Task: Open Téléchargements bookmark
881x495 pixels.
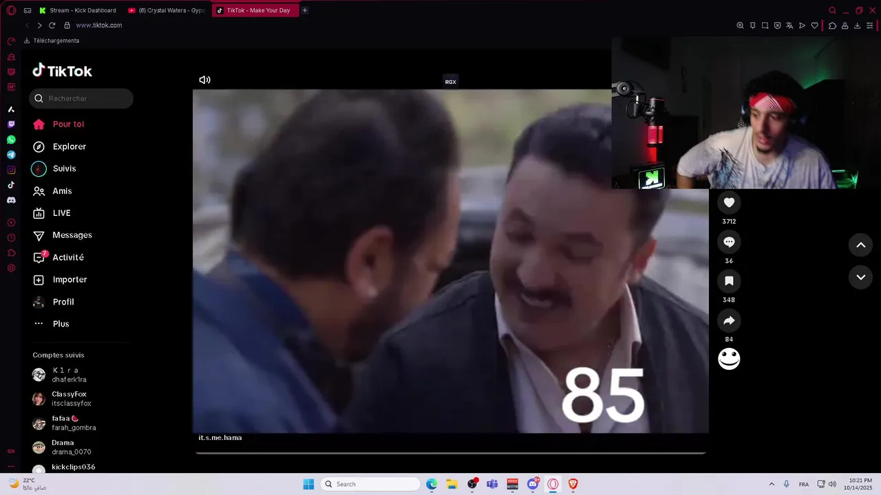Action: (x=52, y=41)
